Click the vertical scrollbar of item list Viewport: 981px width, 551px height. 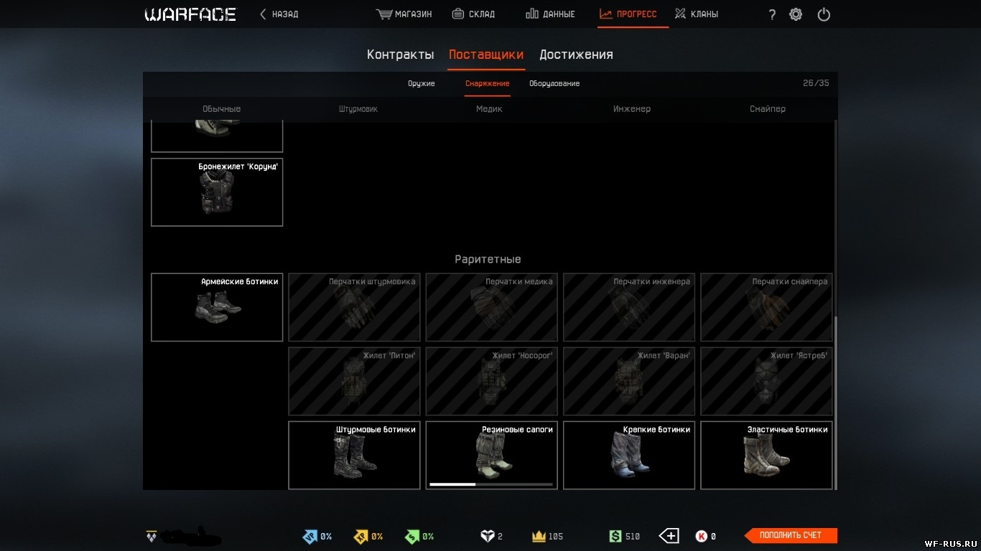coord(835,402)
